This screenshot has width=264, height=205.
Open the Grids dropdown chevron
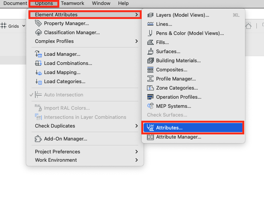coord(24,26)
